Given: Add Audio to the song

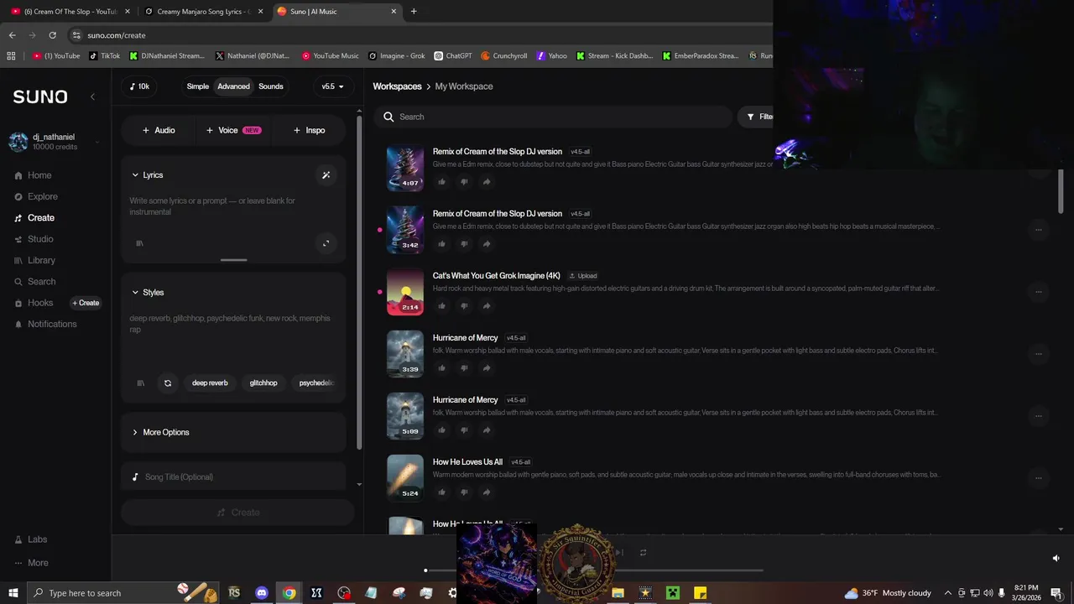Looking at the screenshot, I should [x=159, y=130].
